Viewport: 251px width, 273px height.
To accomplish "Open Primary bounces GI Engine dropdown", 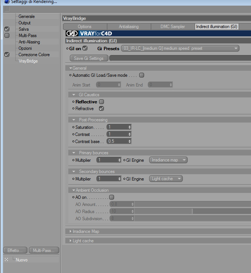I will [168, 160].
